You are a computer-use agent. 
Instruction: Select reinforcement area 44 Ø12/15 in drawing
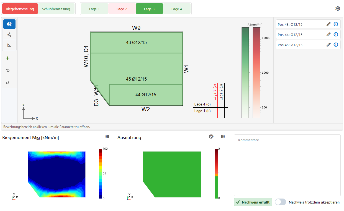(146, 95)
